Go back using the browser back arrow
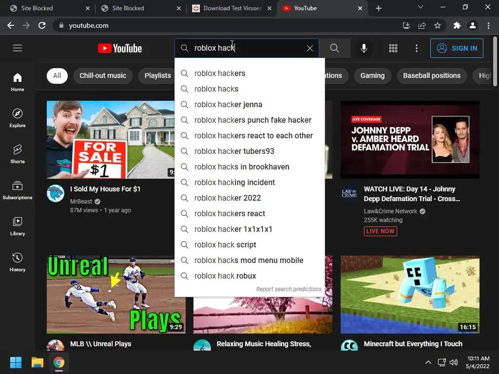499x374 pixels. [x=11, y=25]
